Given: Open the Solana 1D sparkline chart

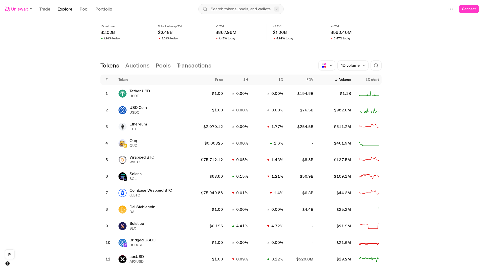Looking at the screenshot, I should coord(369,176).
